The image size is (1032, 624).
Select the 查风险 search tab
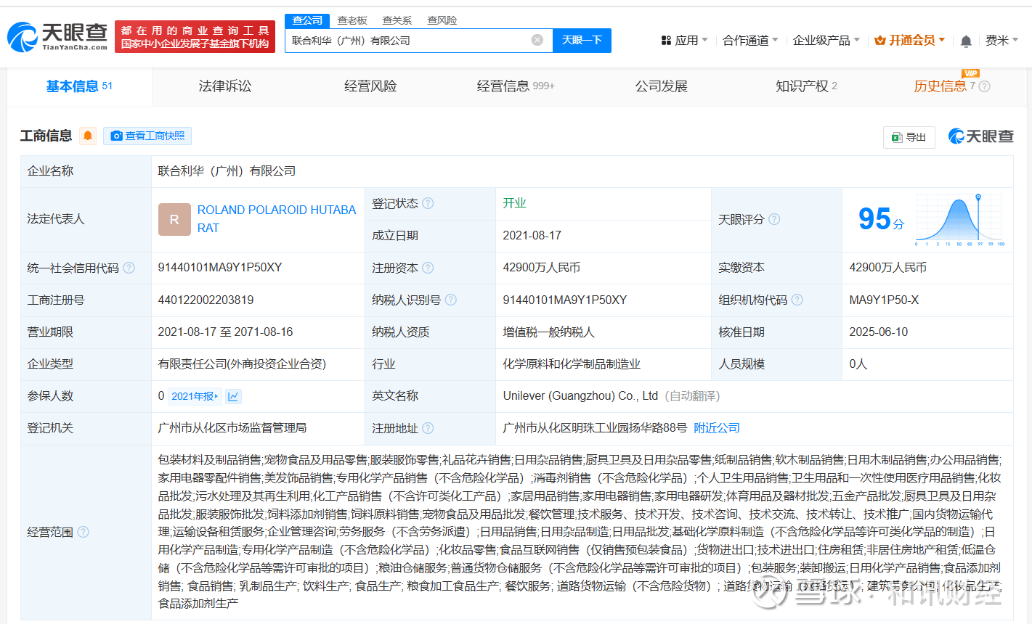pyautogui.click(x=442, y=20)
